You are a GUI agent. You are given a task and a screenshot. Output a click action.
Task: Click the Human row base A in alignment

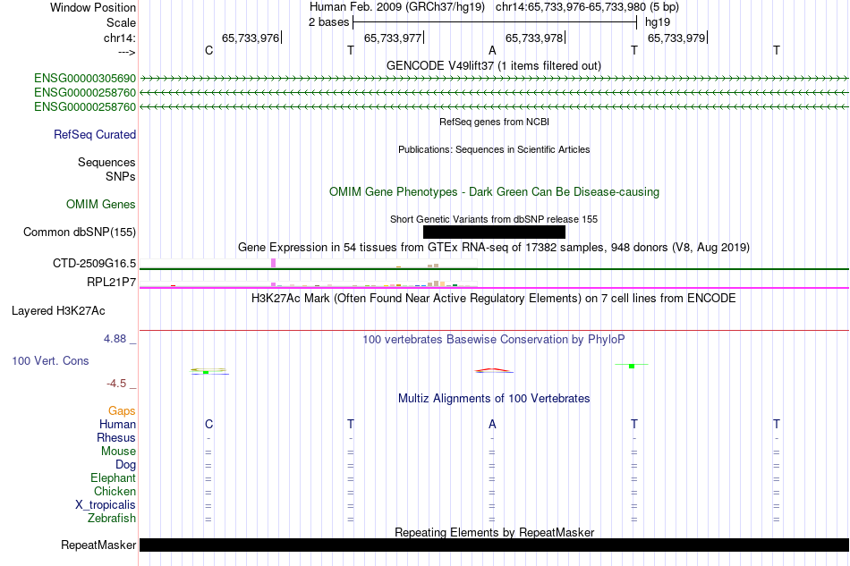click(492, 424)
